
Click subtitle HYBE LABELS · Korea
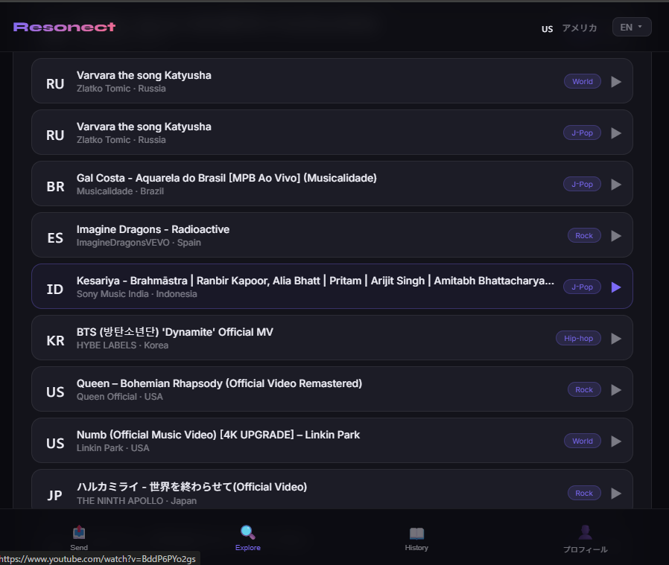(122, 345)
